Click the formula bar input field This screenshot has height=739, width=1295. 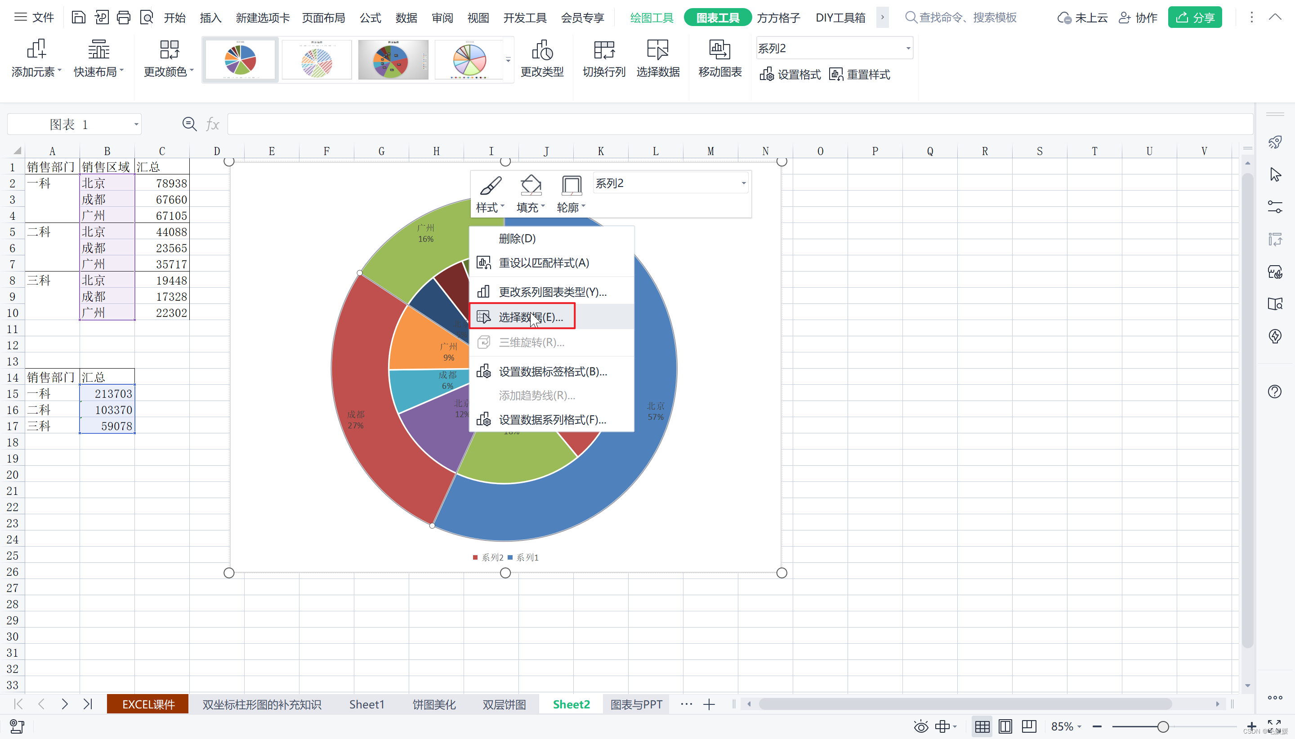click(x=740, y=125)
